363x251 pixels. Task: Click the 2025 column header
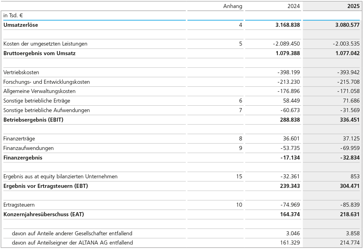[353, 6]
